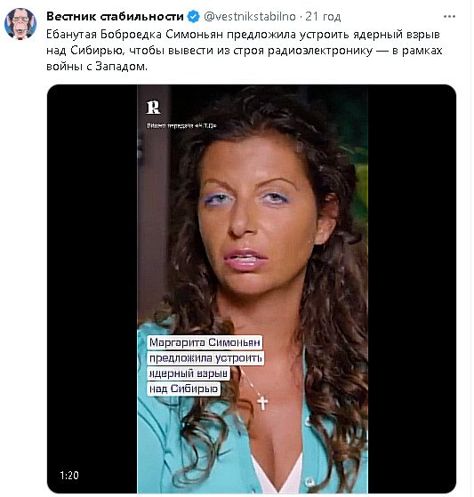The image size is (474, 497).
Task: Open the @vestnikstabilno handle link
Action: click(x=250, y=17)
